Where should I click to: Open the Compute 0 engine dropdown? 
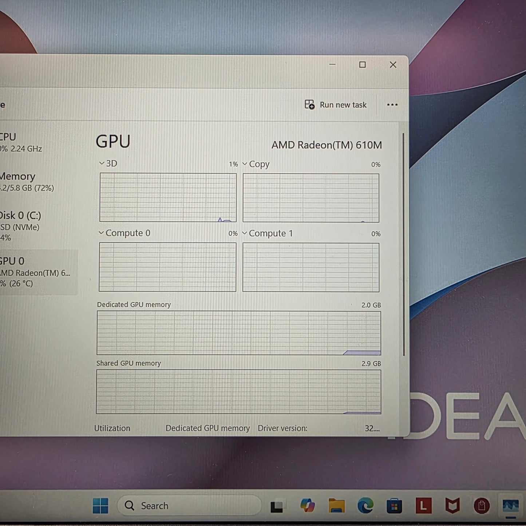[x=124, y=233]
